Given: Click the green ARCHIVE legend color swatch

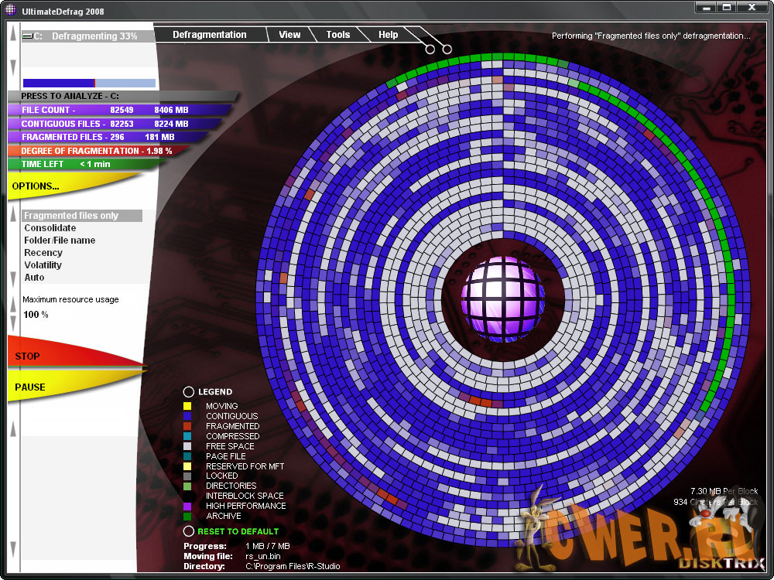Looking at the screenshot, I should [x=187, y=516].
